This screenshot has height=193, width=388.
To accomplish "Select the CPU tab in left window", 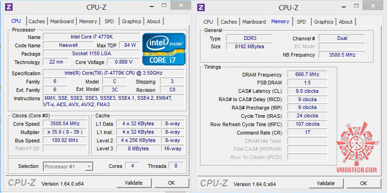I will (16, 21).
